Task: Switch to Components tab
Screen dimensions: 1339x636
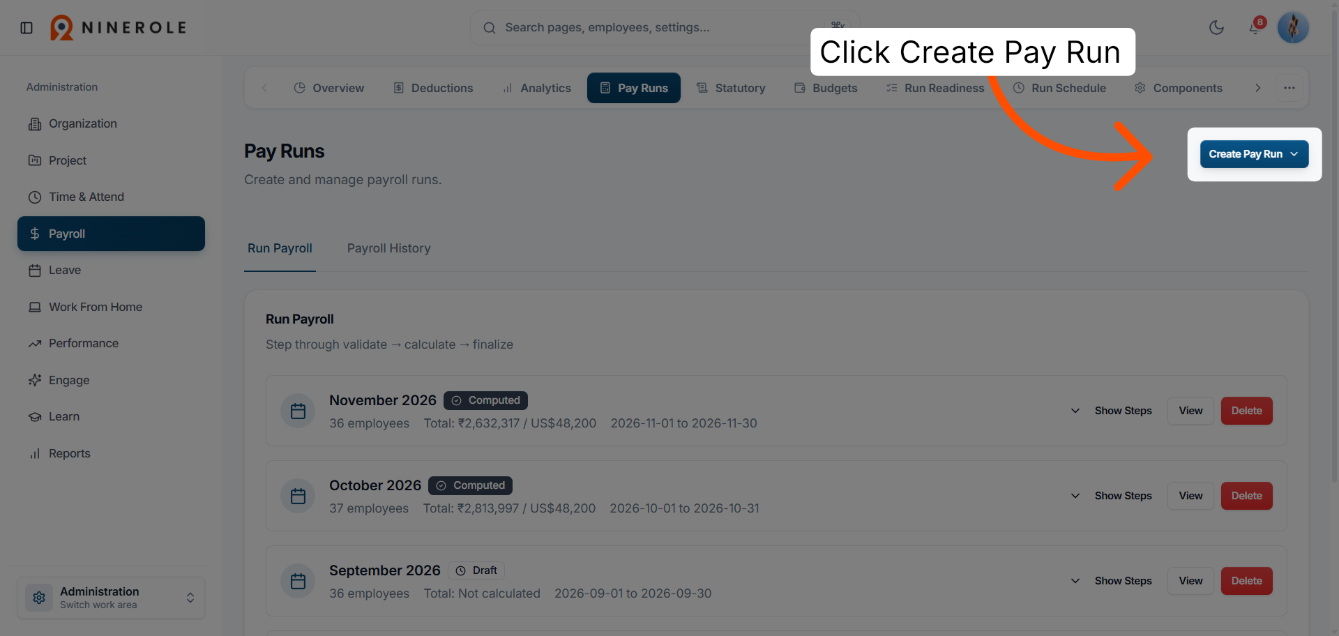Action: 1178,88
